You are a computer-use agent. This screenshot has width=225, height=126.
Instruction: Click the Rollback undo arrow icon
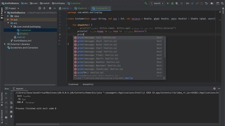206,3
